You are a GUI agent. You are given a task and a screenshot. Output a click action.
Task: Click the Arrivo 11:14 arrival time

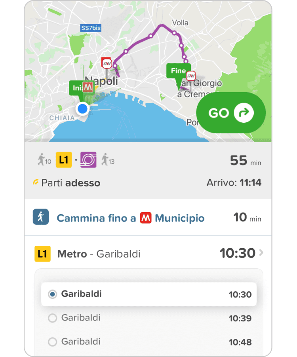[234, 183]
